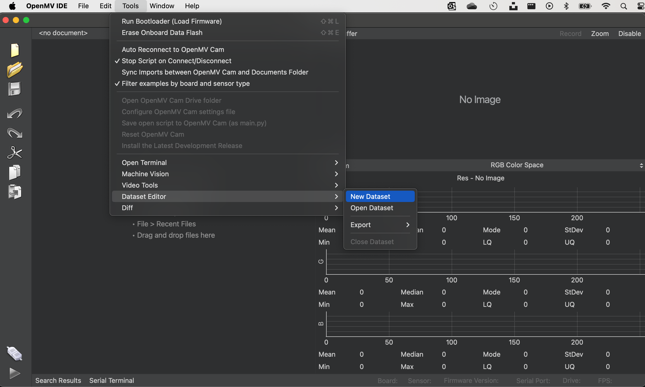The height and width of the screenshot is (387, 645).
Task: Select Erase Onboard Data Flash
Action: tap(227, 33)
